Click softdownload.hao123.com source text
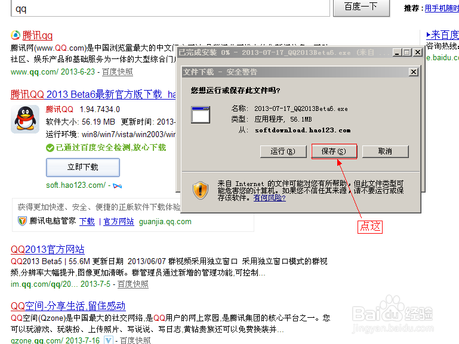Viewport: 459px width, 344px height. coord(303,131)
